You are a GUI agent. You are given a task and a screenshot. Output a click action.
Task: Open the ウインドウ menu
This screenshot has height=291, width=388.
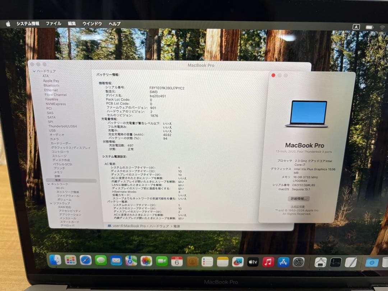92,23
